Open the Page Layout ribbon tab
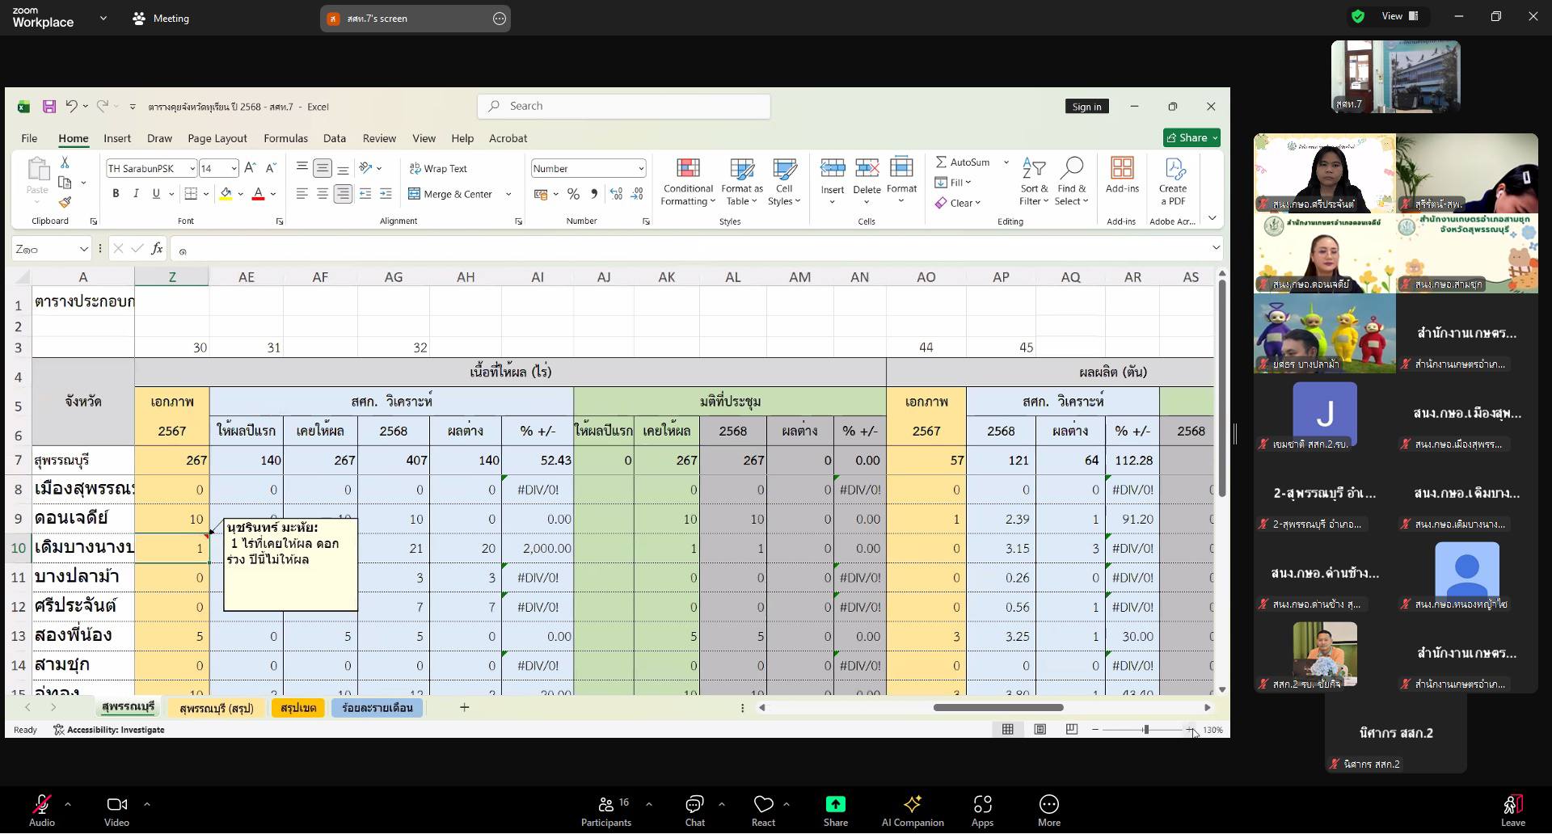Image resolution: width=1552 pixels, height=834 pixels. [217, 138]
